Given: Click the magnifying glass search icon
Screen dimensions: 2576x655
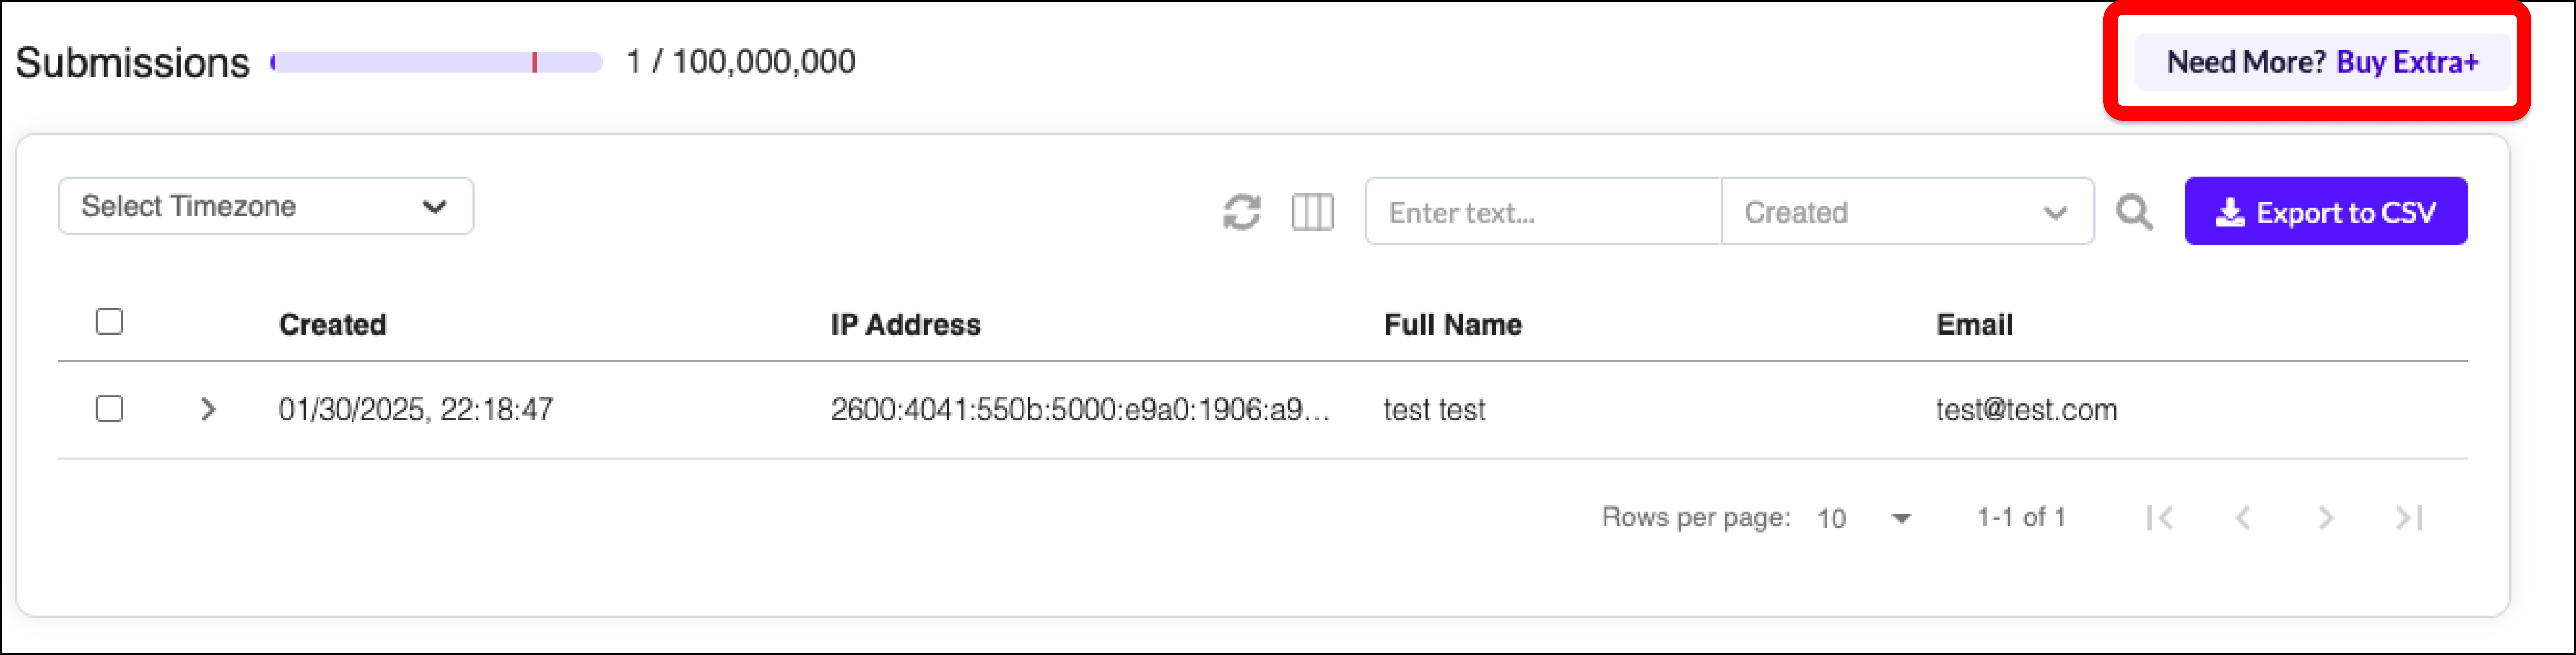Looking at the screenshot, I should (x=2134, y=212).
